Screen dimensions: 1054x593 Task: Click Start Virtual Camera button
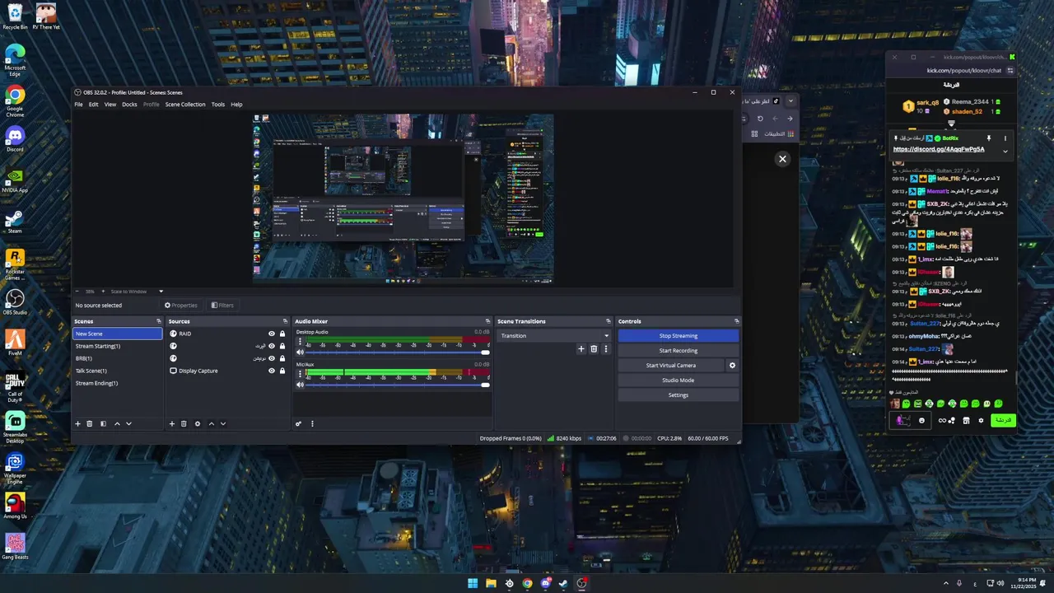click(670, 365)
